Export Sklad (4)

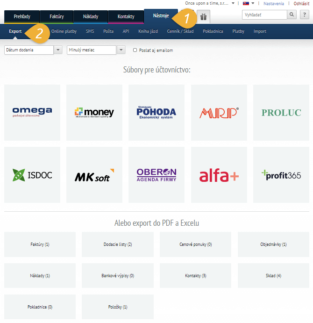(273, 276)
